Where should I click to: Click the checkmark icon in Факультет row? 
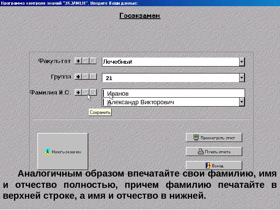[x=86, y=61]
